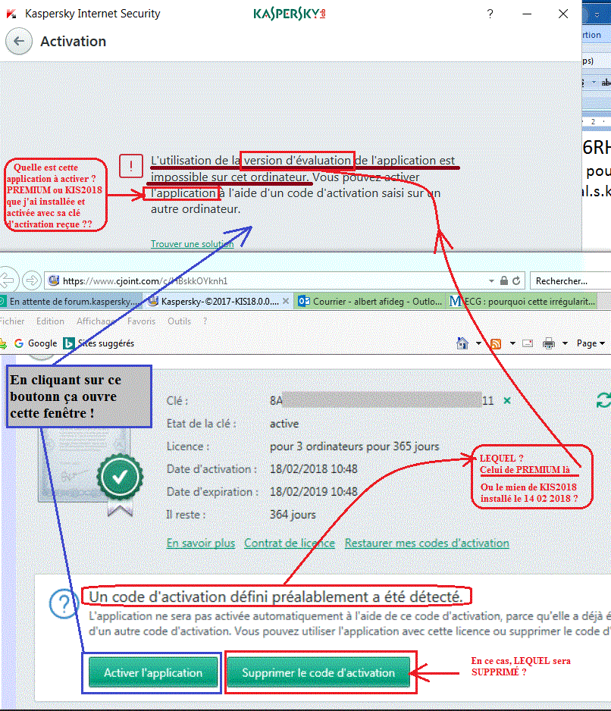The image size is (611, 711).
Task: Click the Supprimer le code d'activation button
Action: click(318, 672)
